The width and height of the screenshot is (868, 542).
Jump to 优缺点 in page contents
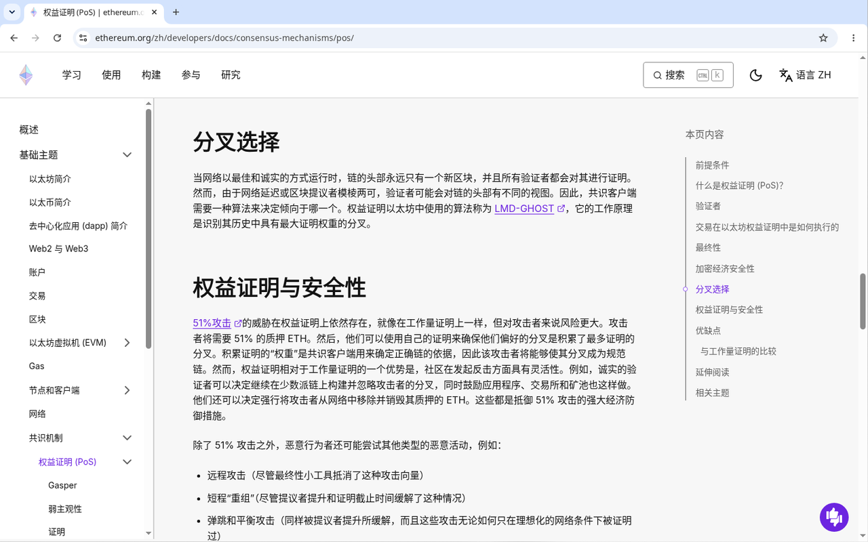click(708, 331)
